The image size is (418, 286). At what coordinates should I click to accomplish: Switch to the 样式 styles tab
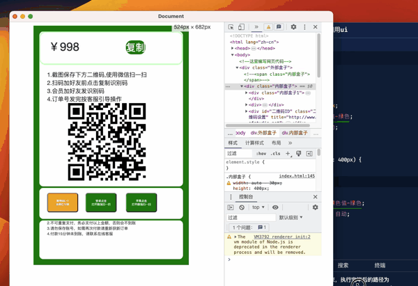click(233, 143)
